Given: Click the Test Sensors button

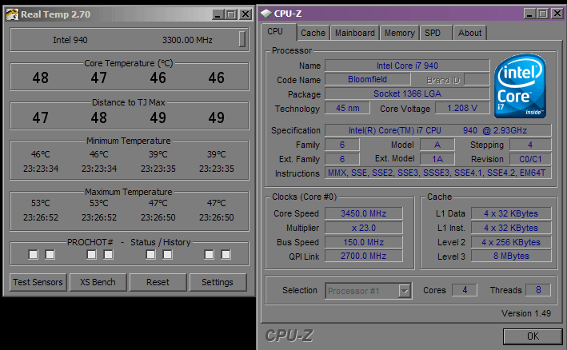Looking at the screenshot, I should point(38,282).
